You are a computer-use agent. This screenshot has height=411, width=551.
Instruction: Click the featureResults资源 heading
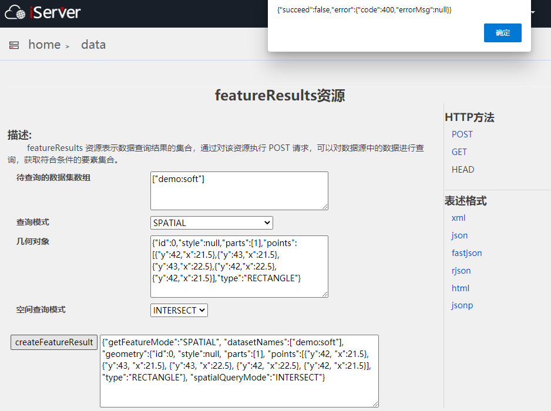[280, 96]
